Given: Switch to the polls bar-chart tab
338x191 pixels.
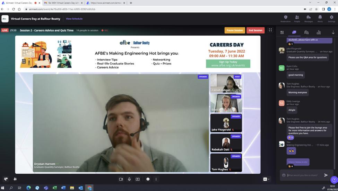Looking at the screenshot, I should pyautogui.click(x=319, y=32).
